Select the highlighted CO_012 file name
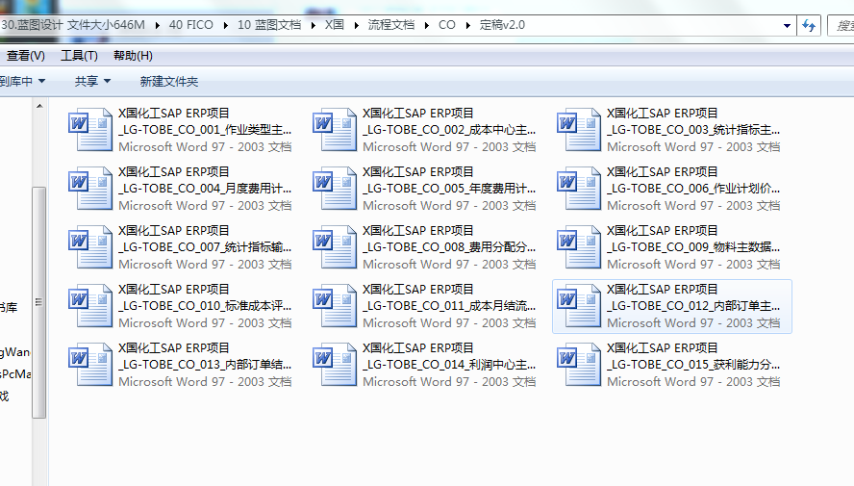The height and width of the screenshot is (486, 854). coord(693,306)
